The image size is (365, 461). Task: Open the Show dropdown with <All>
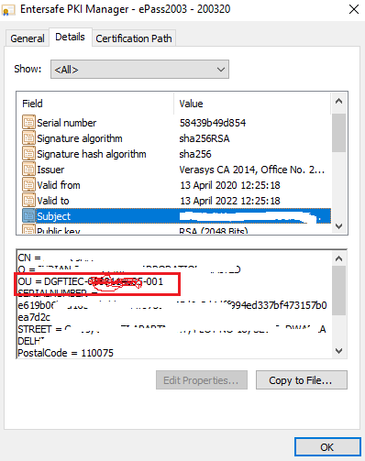(x=139, y=70)
